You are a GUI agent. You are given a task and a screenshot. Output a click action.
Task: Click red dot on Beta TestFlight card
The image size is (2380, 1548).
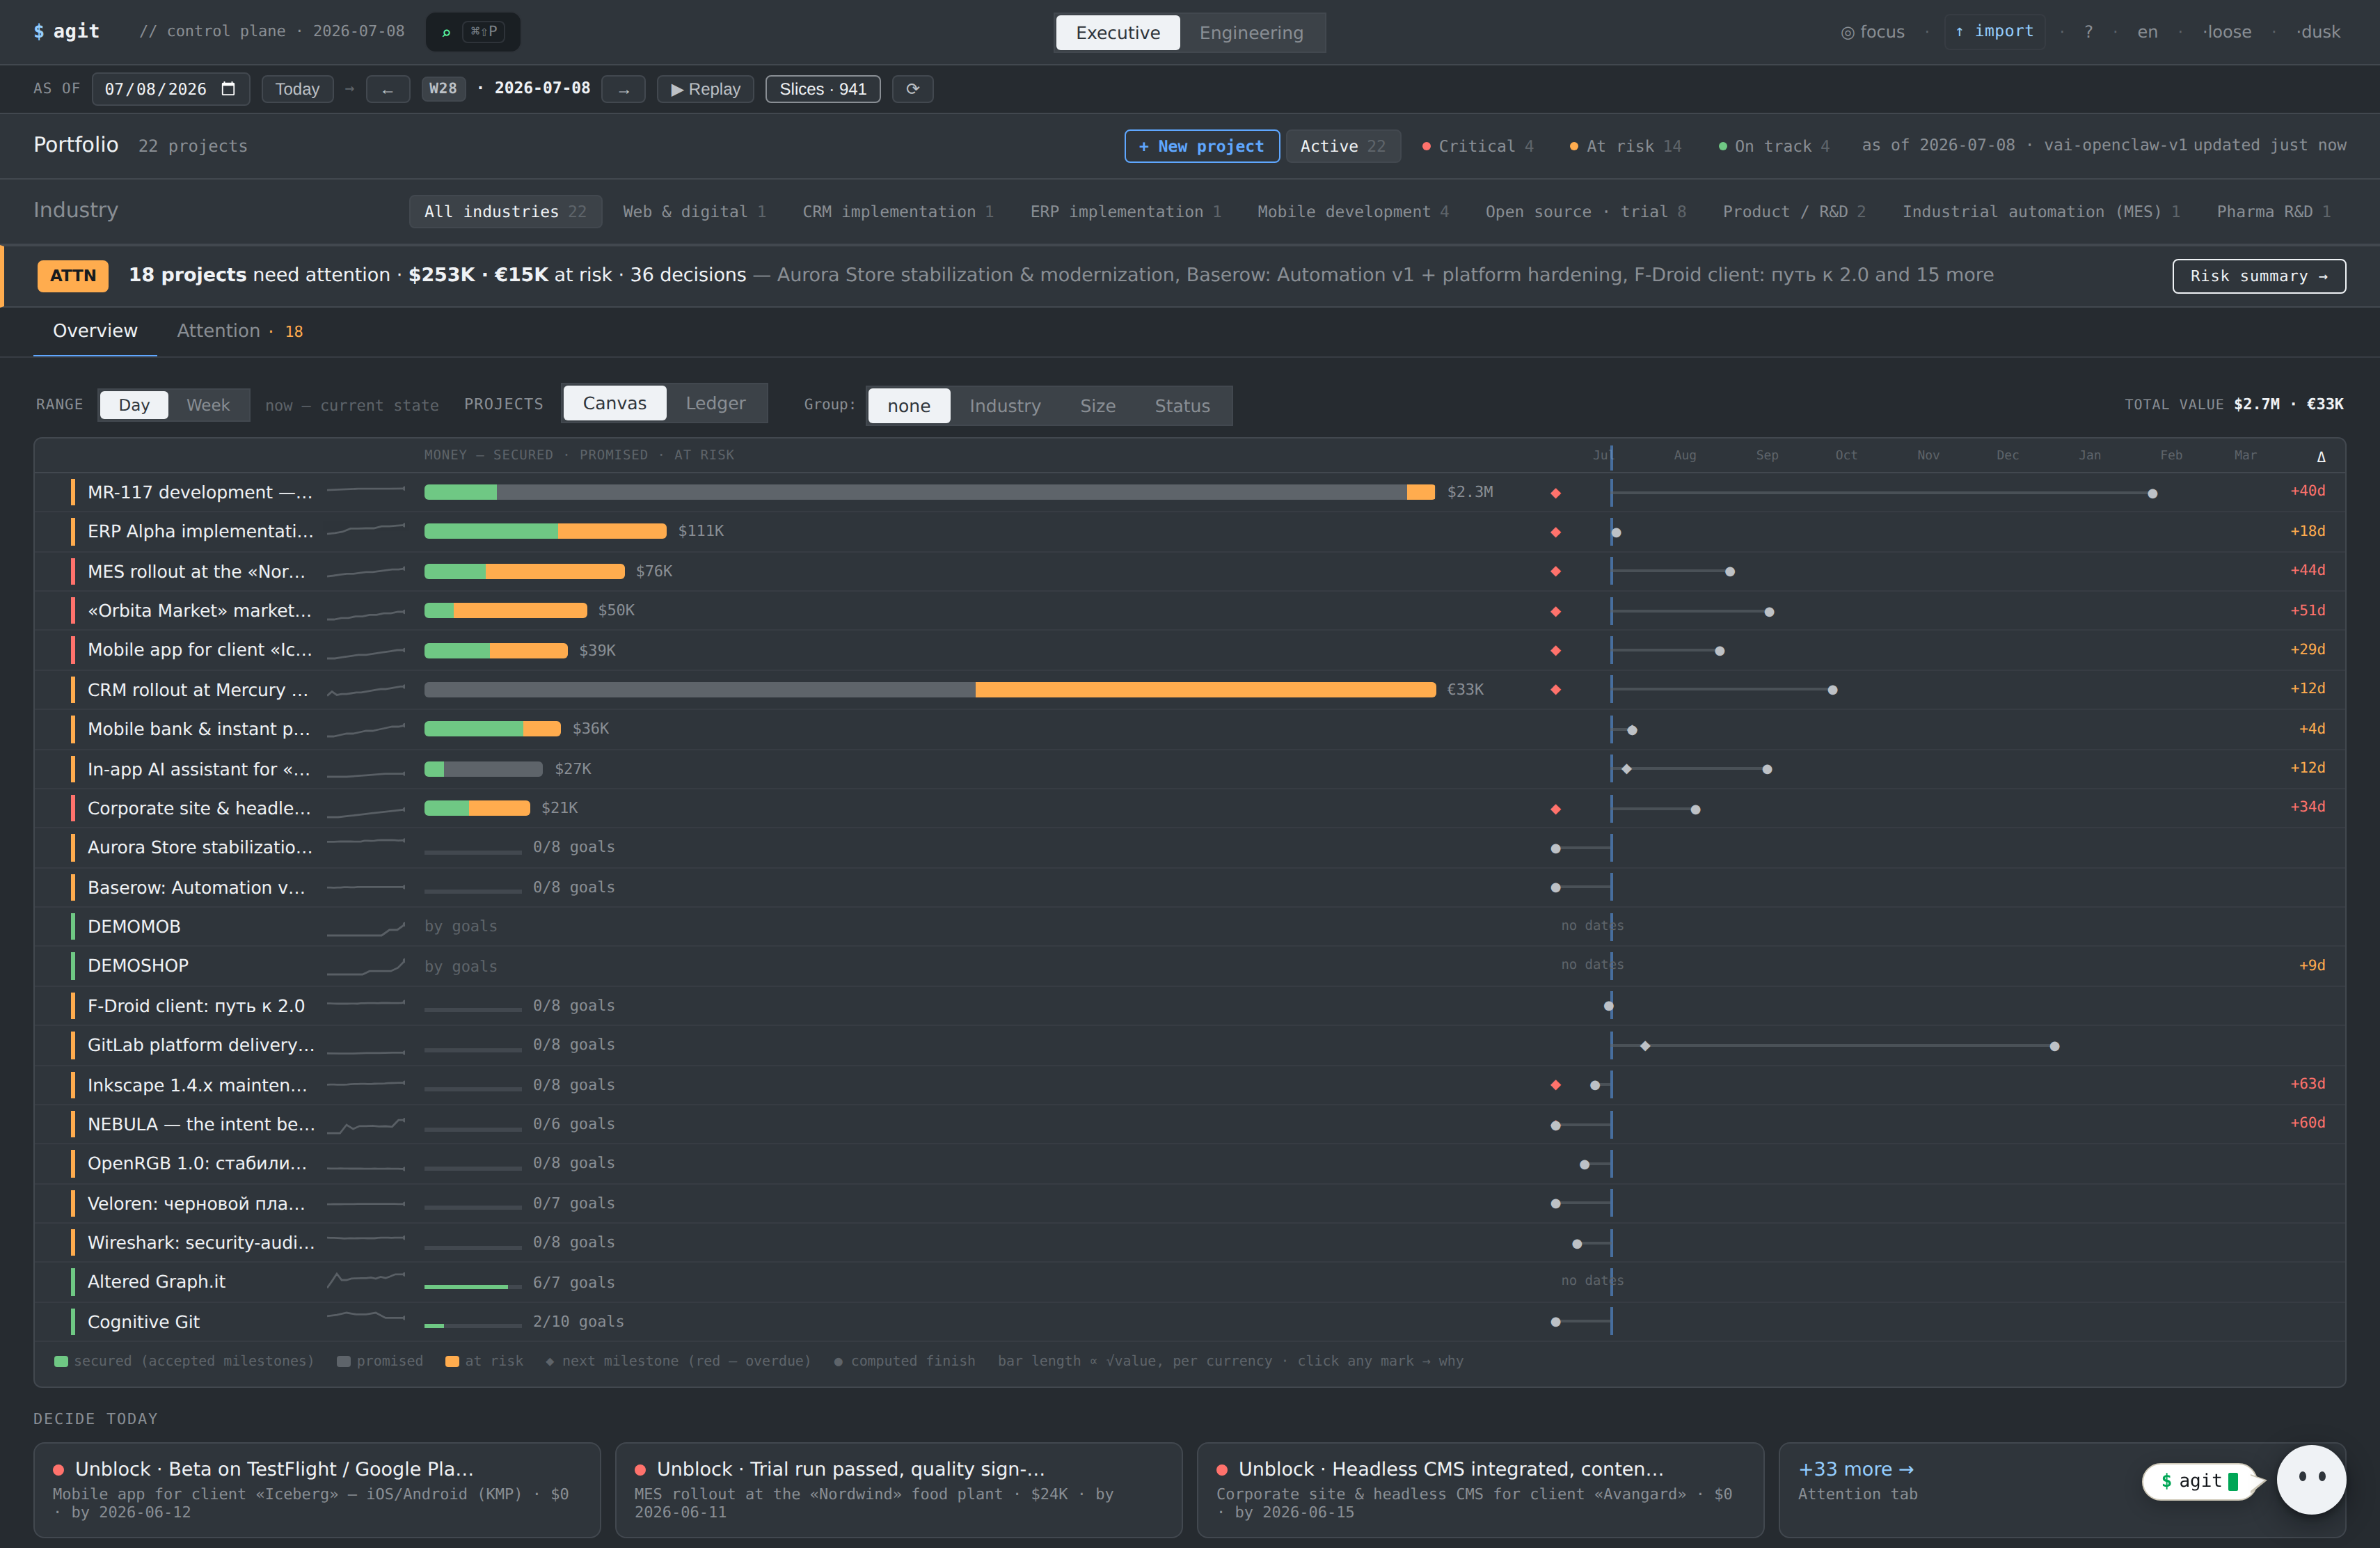(59, 1470)
